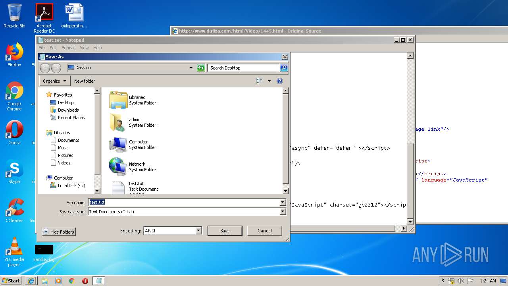The height and width of the screenshot is (286, 508).
Task: Open Windows Explorer from the taskbar
Action: click(x=45, y=281)
